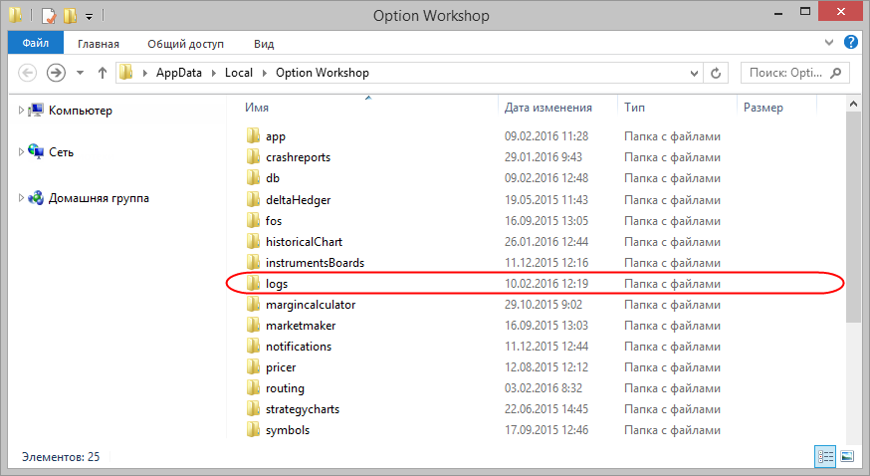Screen dimensions: 870x476
Task: Open the app folder icon
Action: coord(253,135)
